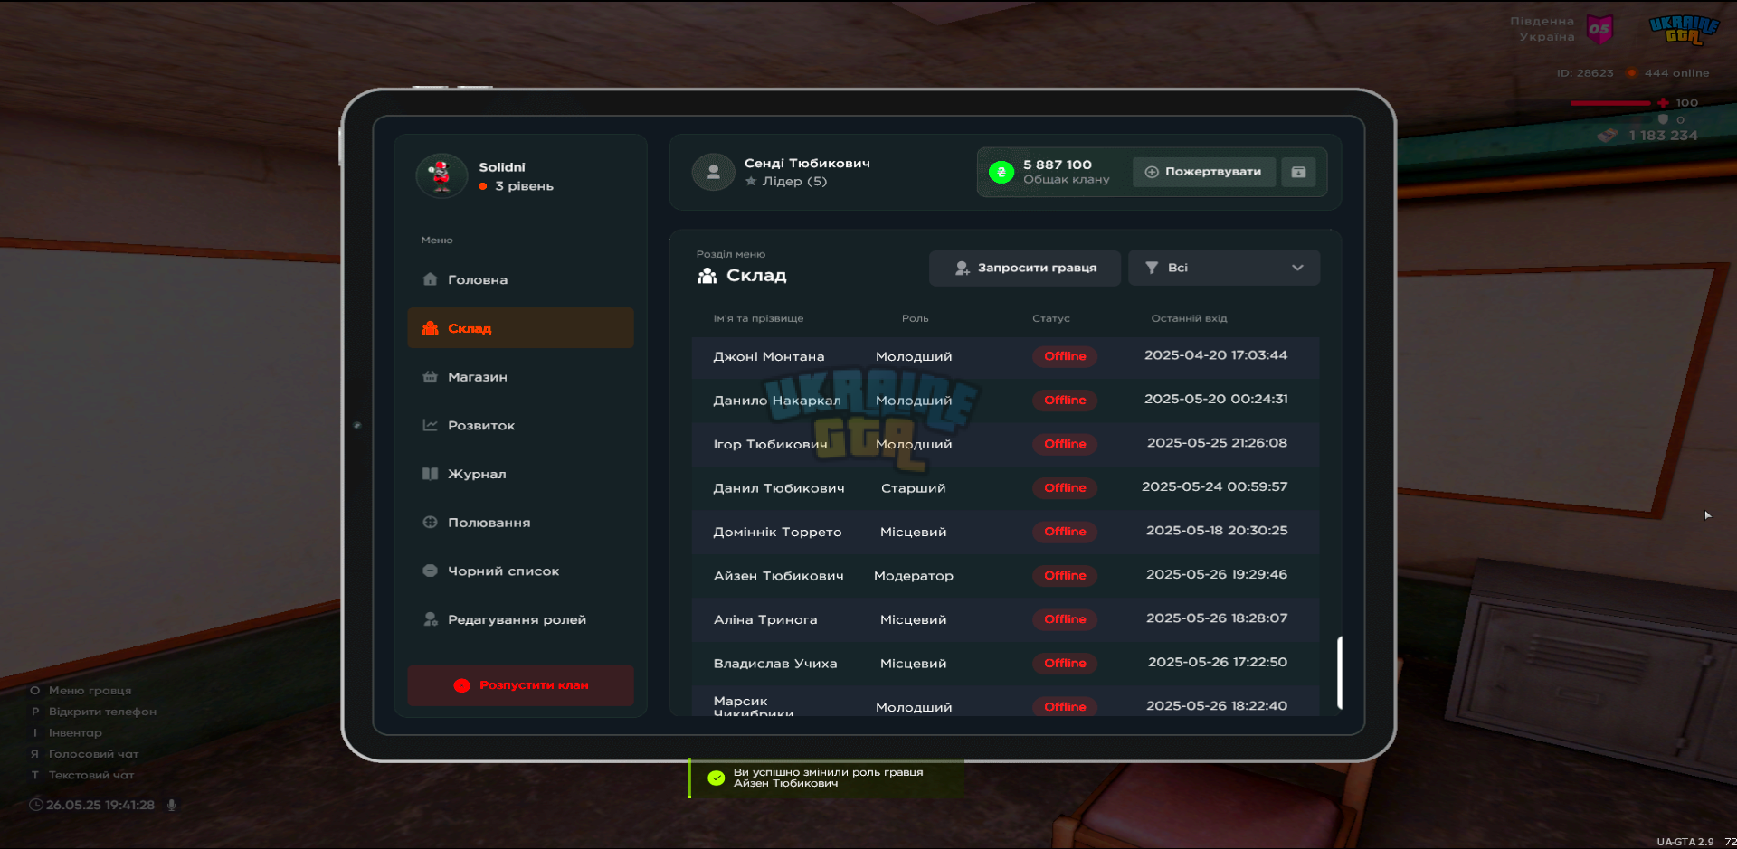The width and height of the screenshot is (1737, 849).
Task: Click the Сенді Тюбикович profile avatar
Action: pyautogui.click(x=713, y=171)
